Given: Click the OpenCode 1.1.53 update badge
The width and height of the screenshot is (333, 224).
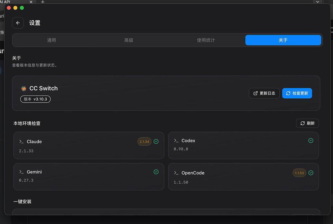Looking at the screenshot, I should tap(299, 173).
